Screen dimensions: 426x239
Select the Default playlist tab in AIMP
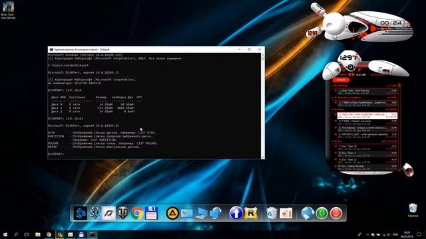(341, 80)
